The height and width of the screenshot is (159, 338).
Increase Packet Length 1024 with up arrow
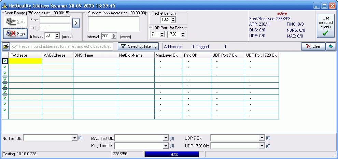173,18
